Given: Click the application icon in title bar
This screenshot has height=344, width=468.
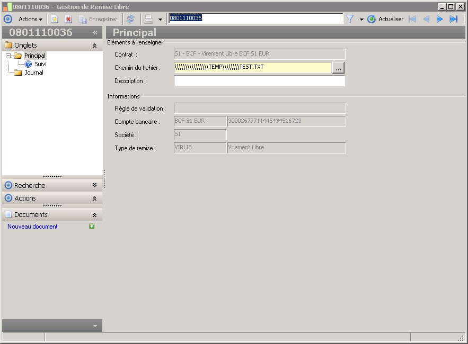Looking at the screenshot, I should click(x=7, y=6).
